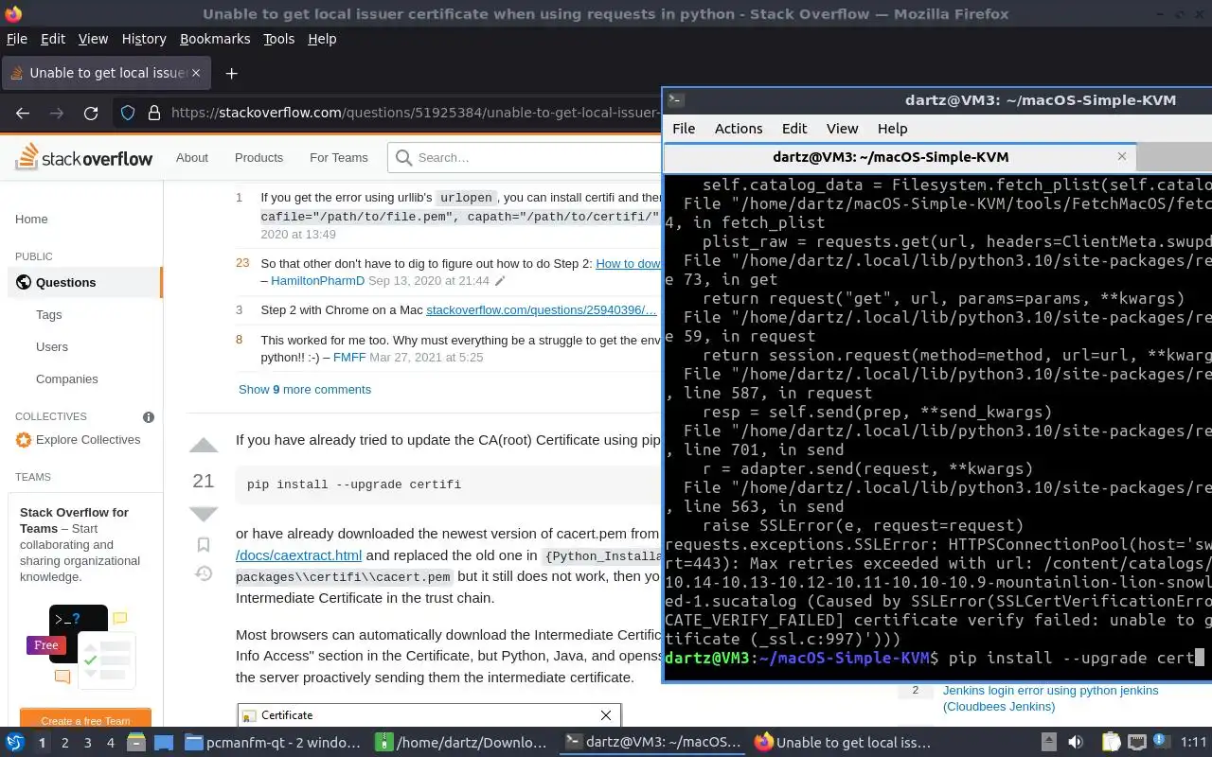Screen dimensions: 1212x757
Task: Open terminal Edit menu
Action: click(794, 129)
